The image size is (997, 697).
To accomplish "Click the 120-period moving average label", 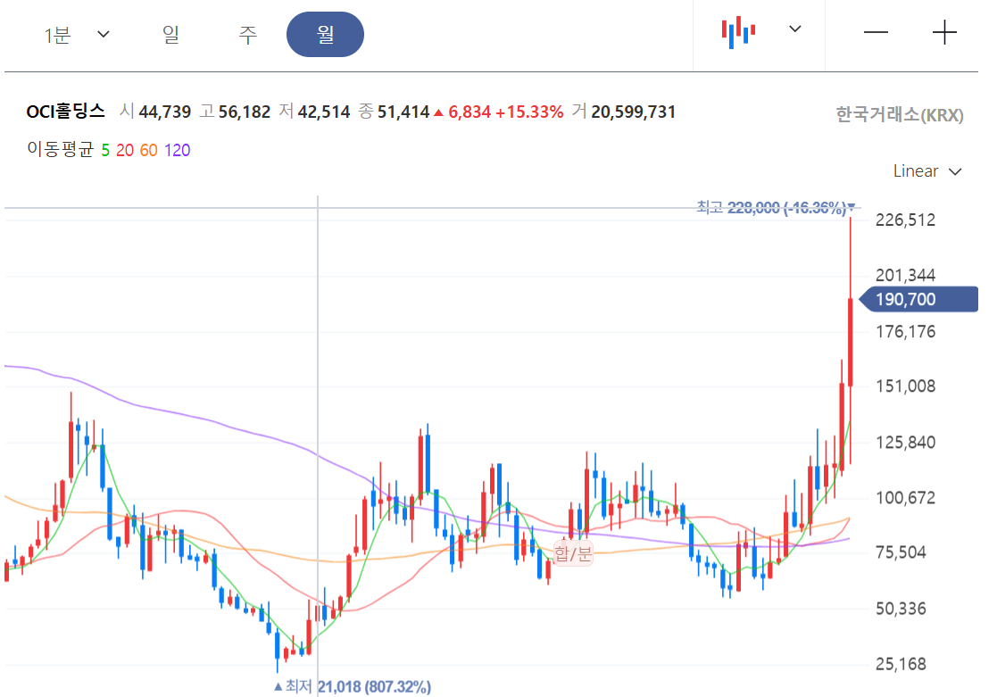I will 178,150.
